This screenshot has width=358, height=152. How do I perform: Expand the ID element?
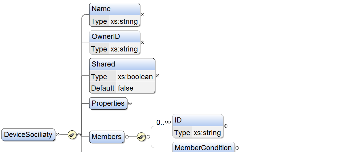tap(226, 126)
